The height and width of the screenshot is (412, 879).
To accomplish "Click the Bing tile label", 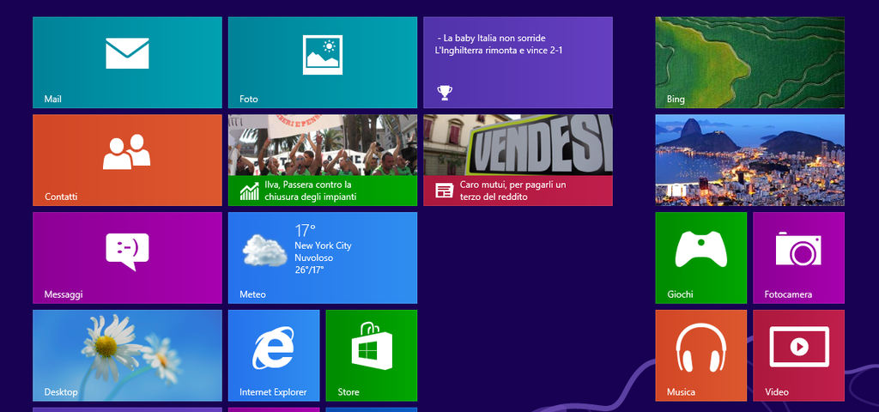I will [676, 100].
